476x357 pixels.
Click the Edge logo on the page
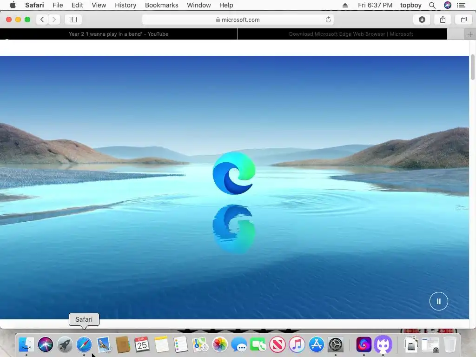tap(234, 173)
